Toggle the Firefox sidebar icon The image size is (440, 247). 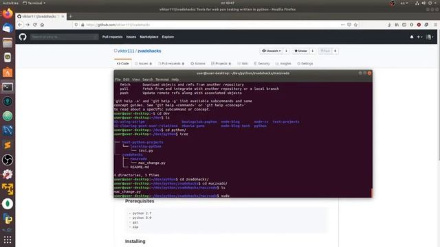coord(404,25)
